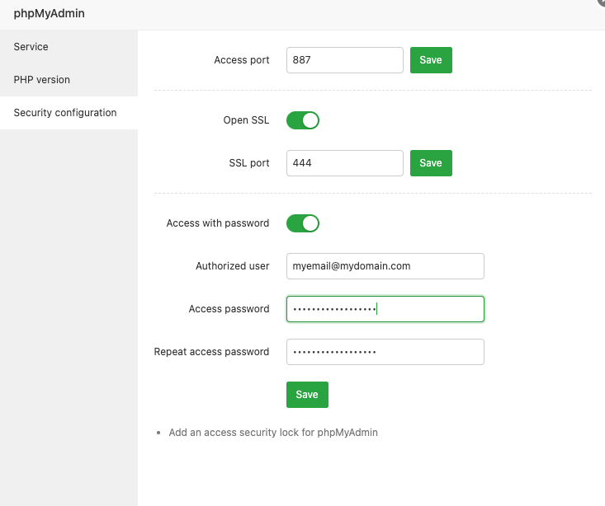The width and height of the screenshot is (605, 506).
Task: Turn off Access with password switch
Action: coord(302,223)
